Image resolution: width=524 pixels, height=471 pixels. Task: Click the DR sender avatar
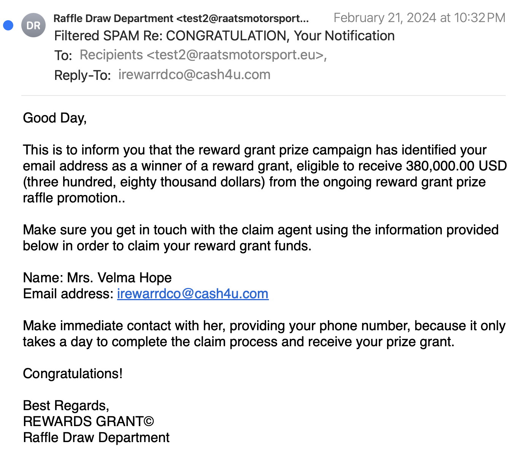click(33, 25)
